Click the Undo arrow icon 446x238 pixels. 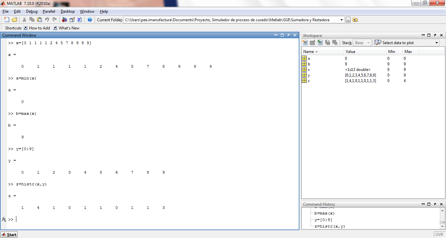(x=47, y=20)
